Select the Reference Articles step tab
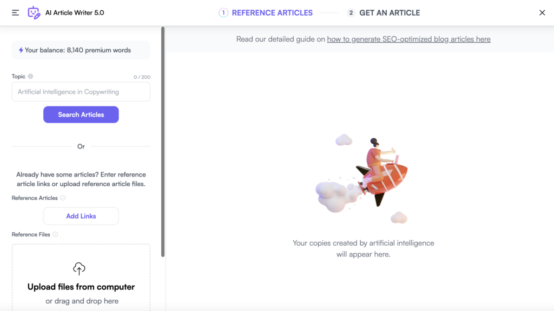 pos(266,13)
